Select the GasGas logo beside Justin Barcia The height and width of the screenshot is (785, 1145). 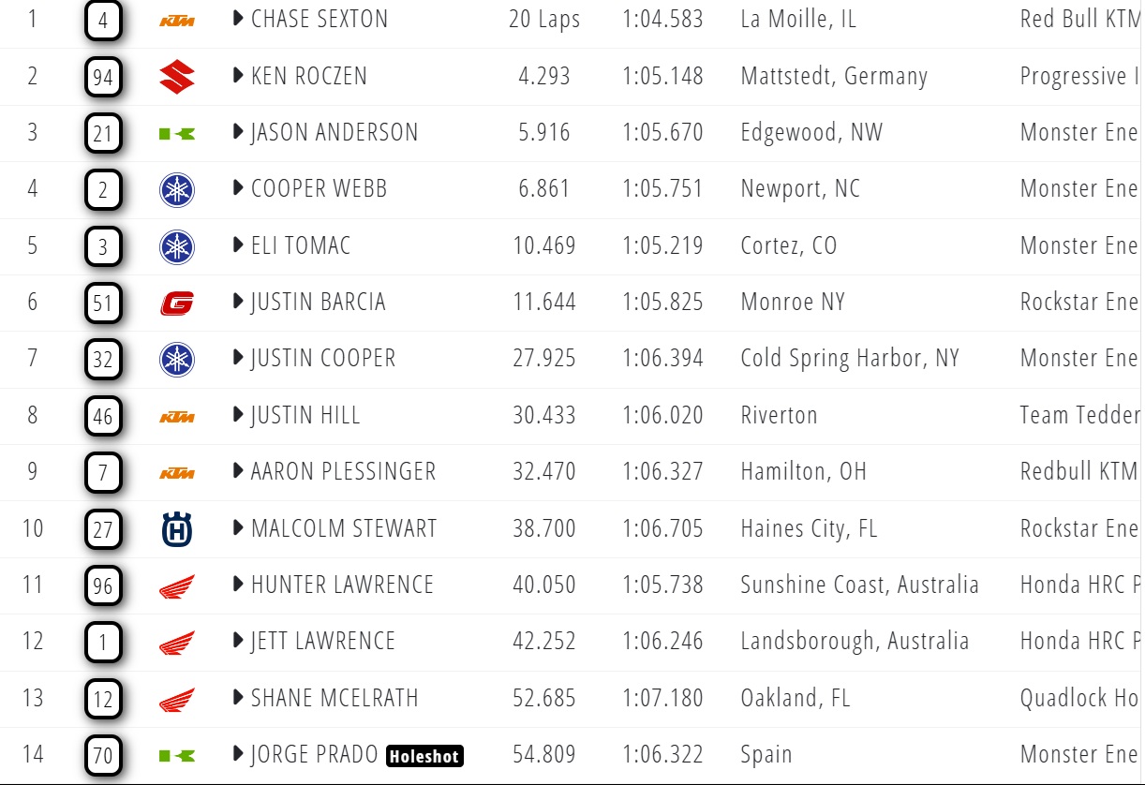175,302
